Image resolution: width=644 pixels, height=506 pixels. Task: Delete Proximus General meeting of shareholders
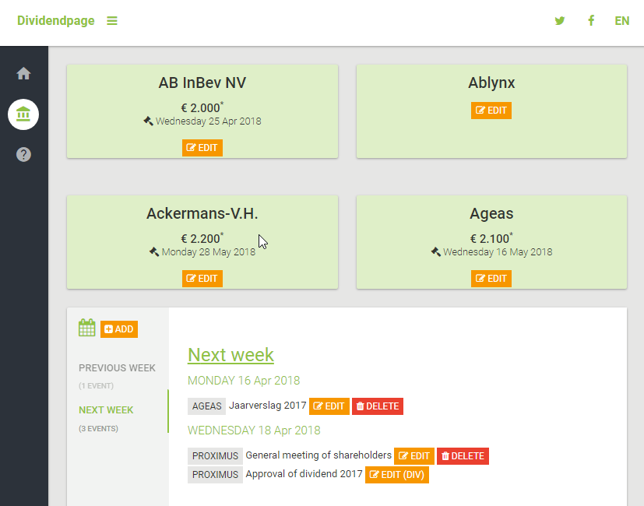click(x=463, y=456)
